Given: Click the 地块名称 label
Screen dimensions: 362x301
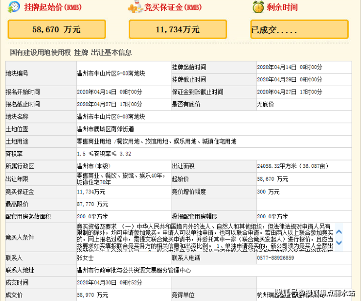Looking at the screenshot, I should [x=17, y=116].
